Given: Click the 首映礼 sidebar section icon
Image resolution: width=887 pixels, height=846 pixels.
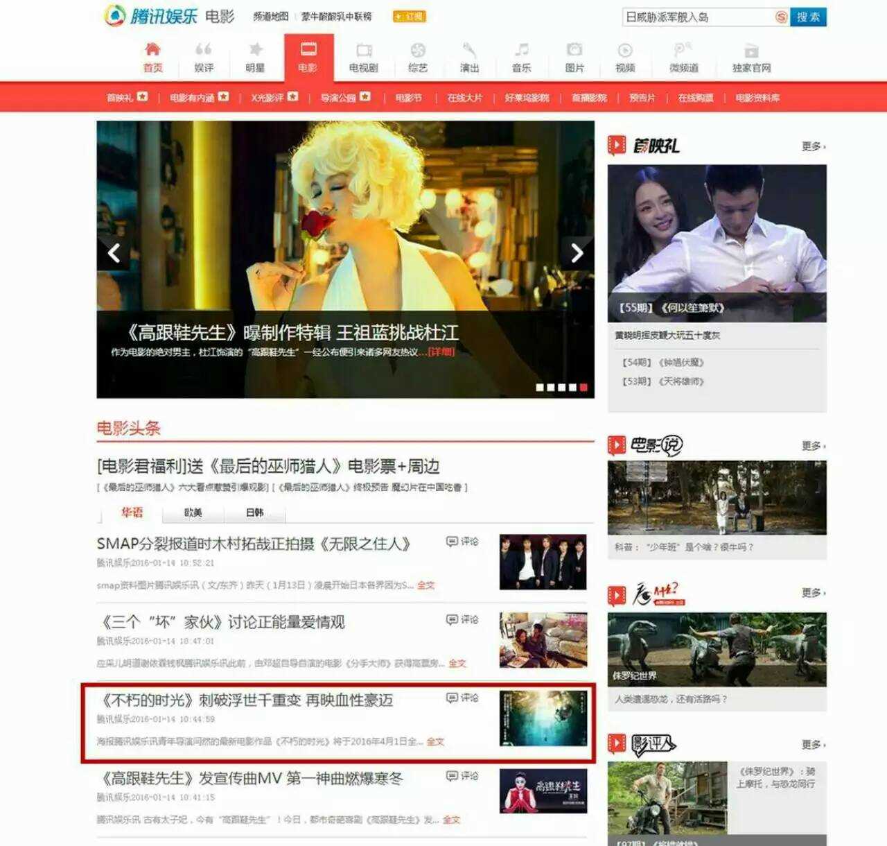Looking at the screenshot, I should (x=617, y=146).
